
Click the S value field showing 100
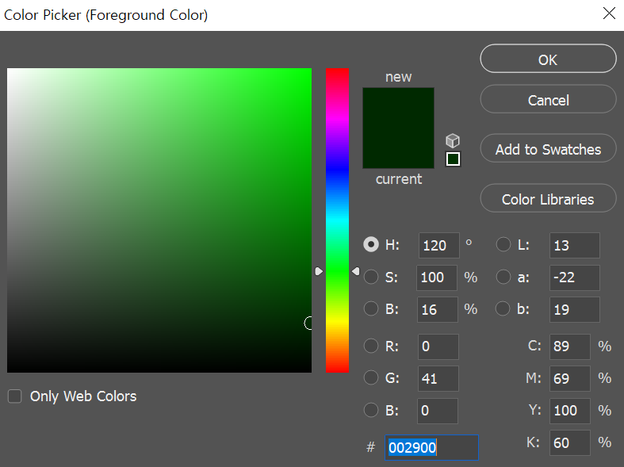pos(437,278)
